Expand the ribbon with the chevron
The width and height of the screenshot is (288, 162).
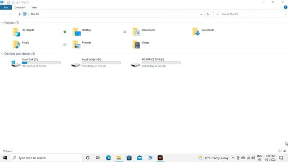point(281,7)
